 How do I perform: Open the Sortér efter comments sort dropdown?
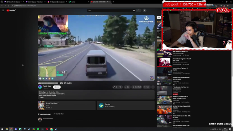59,114
